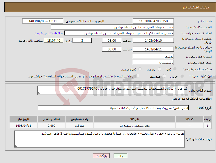The width and height of the screenshot is (216, 163).
Task: Click the بازگشت (back) button
Action: pyautogui.click(x=101, y=156)
